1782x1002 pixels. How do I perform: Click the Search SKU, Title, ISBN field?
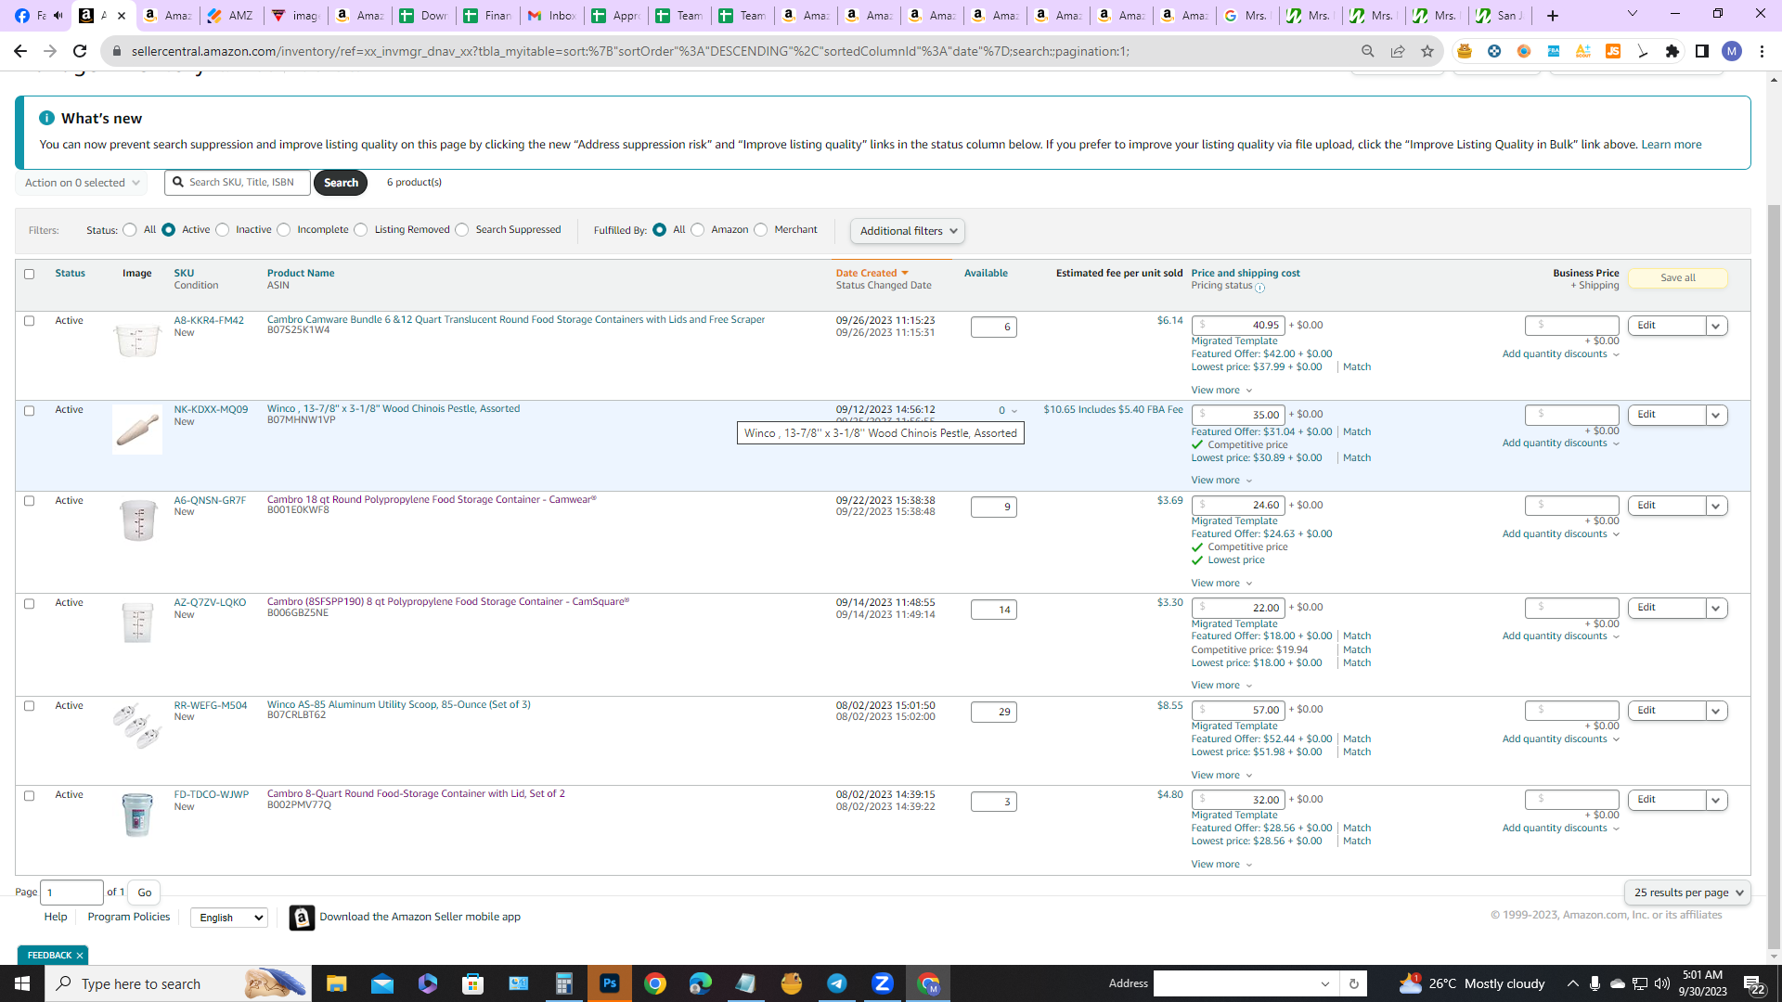coord(238,183)
